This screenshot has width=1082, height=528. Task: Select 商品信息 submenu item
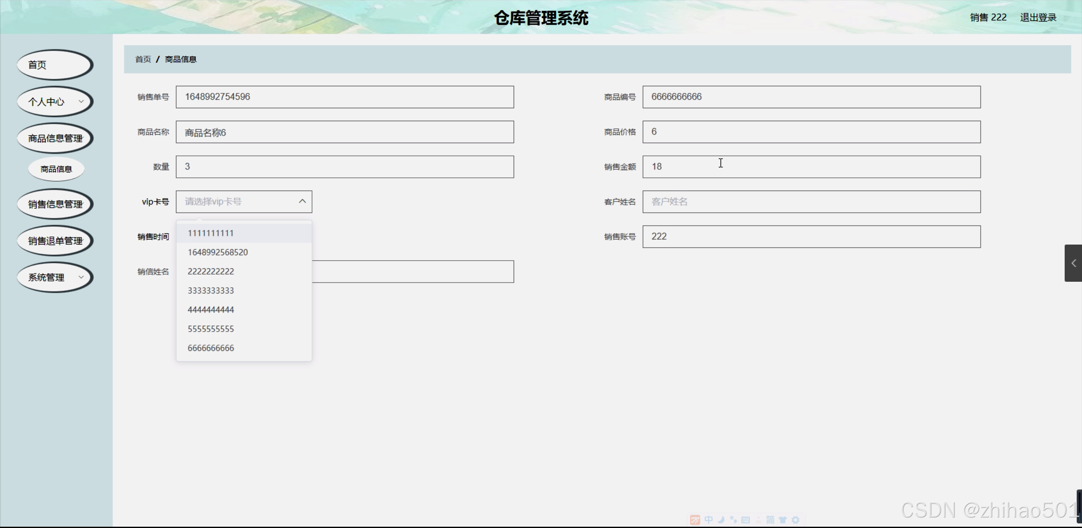(56, 169)
